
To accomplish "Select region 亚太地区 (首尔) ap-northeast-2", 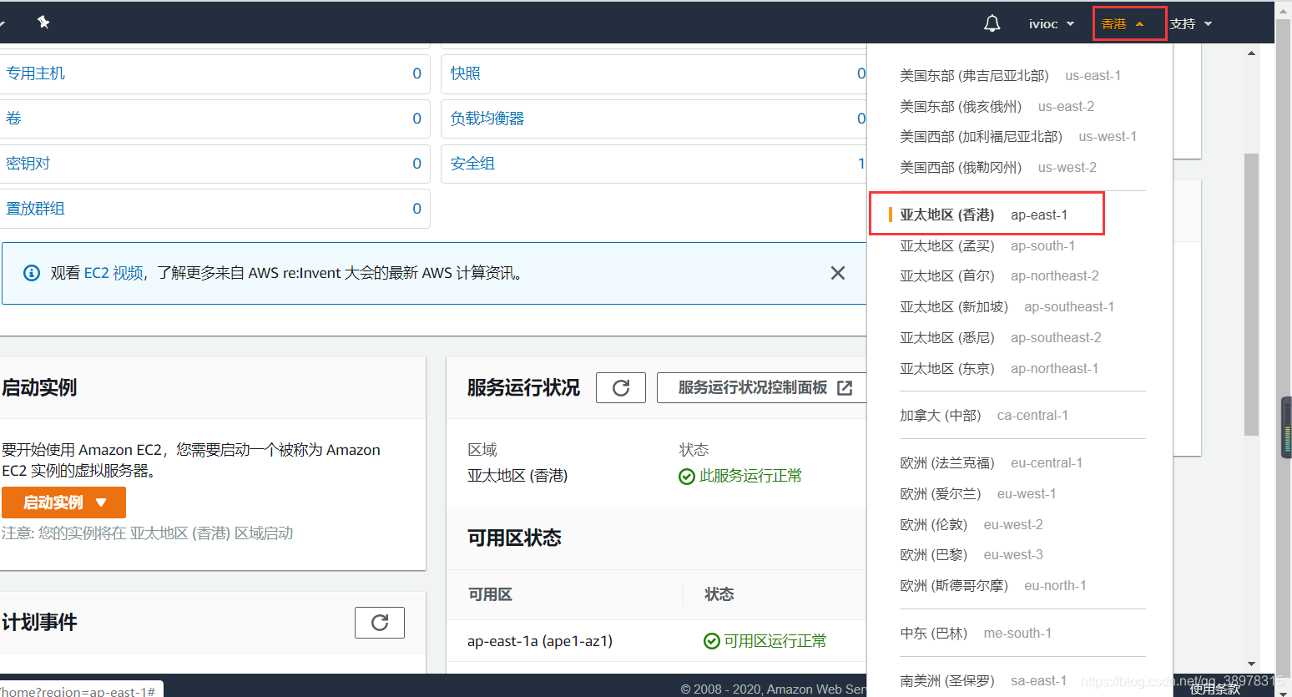I will tap(999, 275).
